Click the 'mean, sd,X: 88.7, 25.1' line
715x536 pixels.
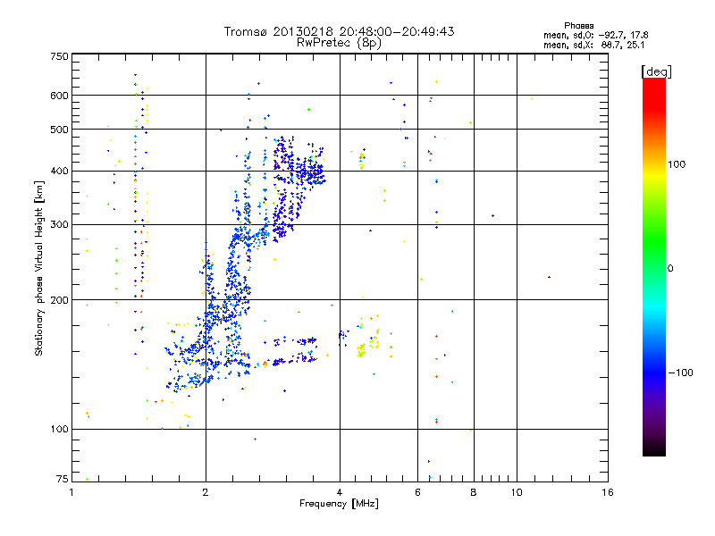(x=594, y=46)
